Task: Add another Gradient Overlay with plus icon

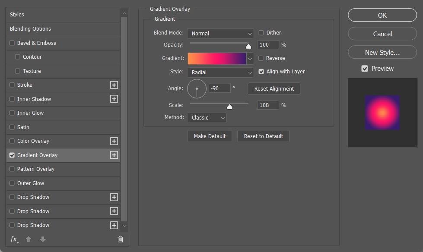Action: [x=114, y=155]
